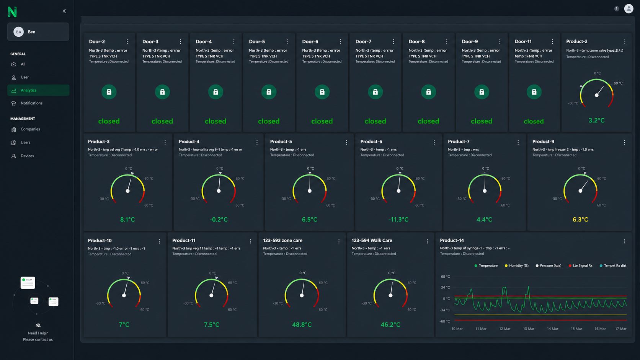Open Product-6 card options menu
Screen dimensions: 640x360
coord(434,142)
